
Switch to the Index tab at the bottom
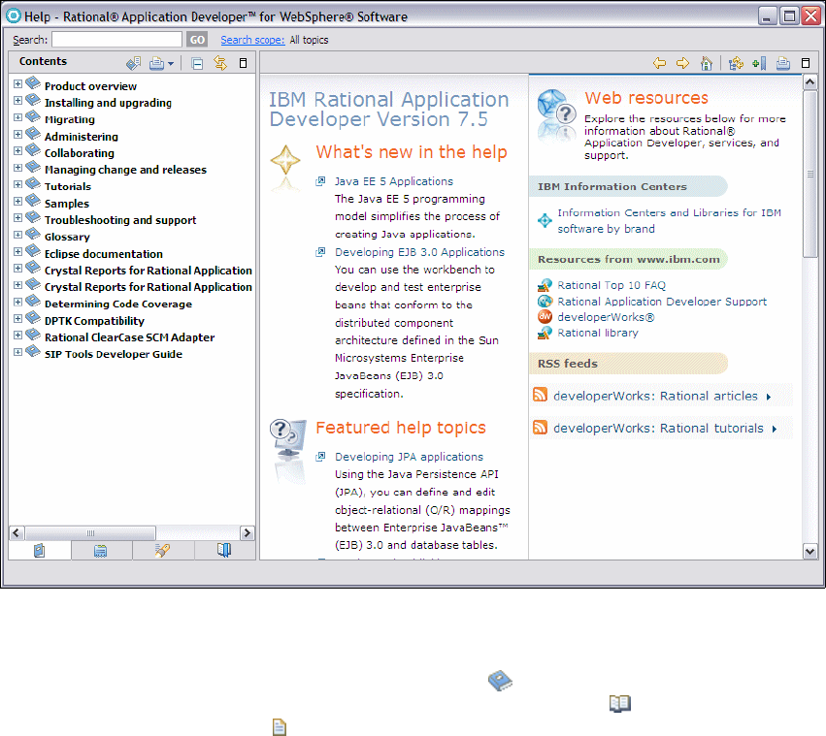[x=101, y=551]
